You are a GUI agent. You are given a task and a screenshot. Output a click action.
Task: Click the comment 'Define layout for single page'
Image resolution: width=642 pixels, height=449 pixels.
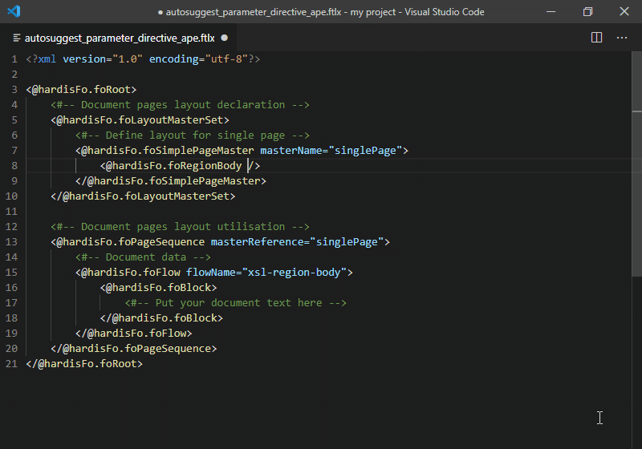click(x=195, y=135)
